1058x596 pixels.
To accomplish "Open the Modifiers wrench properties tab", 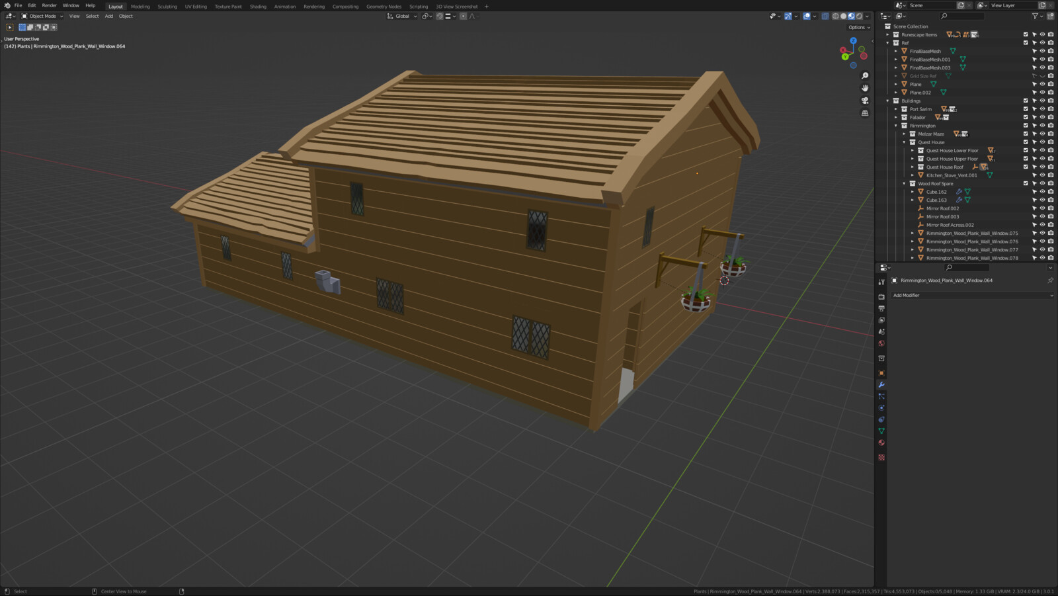I will click(x=881, y=385).
